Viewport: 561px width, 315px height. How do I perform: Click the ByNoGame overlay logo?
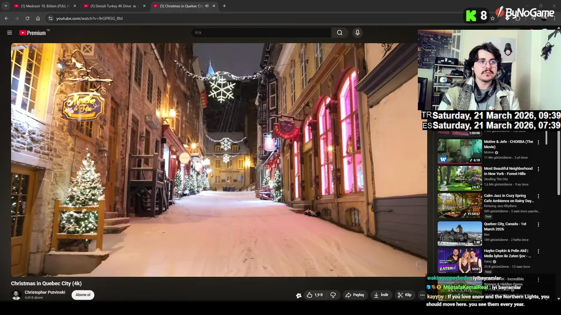pyautogui.click(x=525, y=13)
